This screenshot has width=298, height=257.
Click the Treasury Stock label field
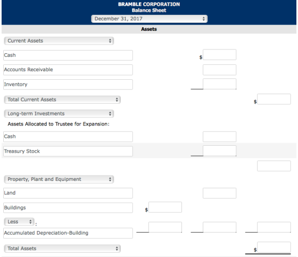point(68,151)
